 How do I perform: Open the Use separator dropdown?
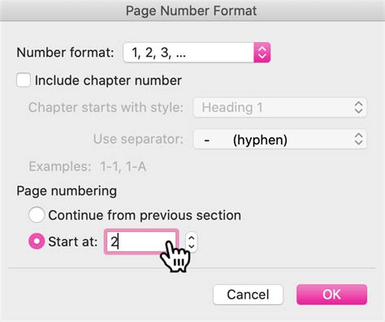[x=280, y=140]
